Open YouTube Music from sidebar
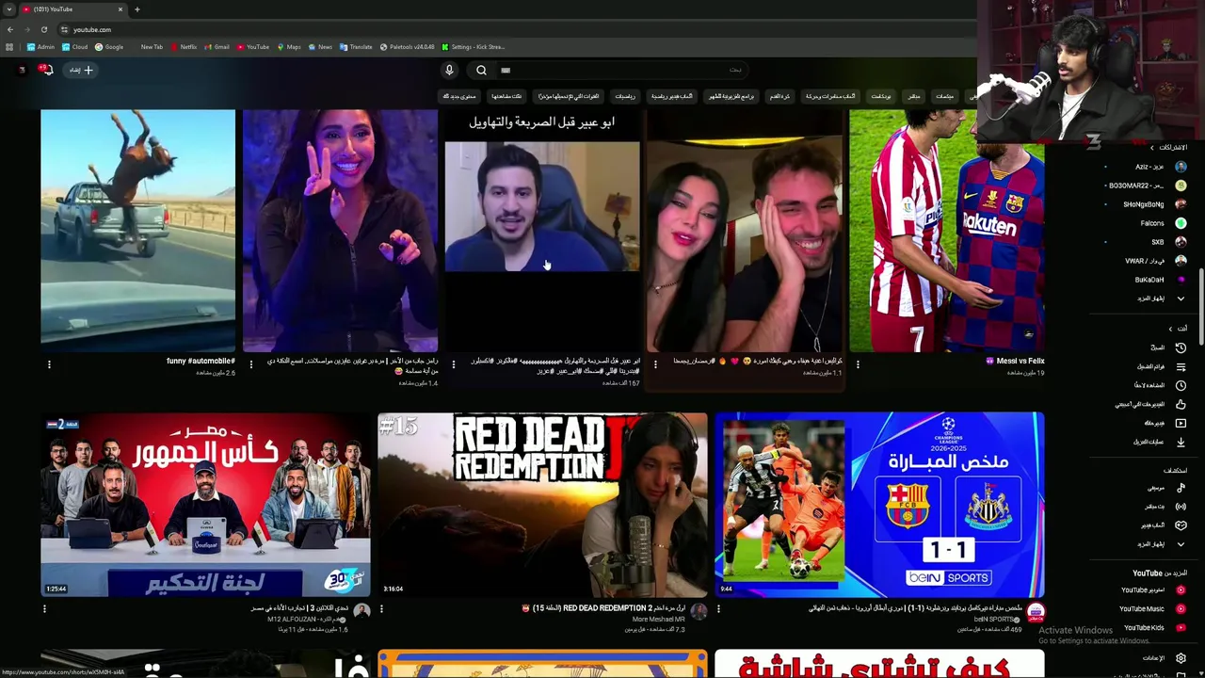 tap(1154, 609)
